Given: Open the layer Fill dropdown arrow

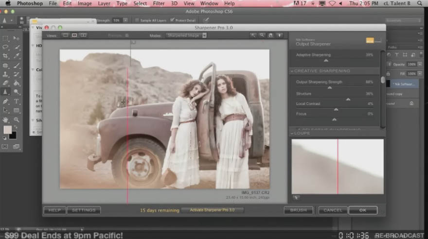Looking at the screenshot, I should coord(420,73).
